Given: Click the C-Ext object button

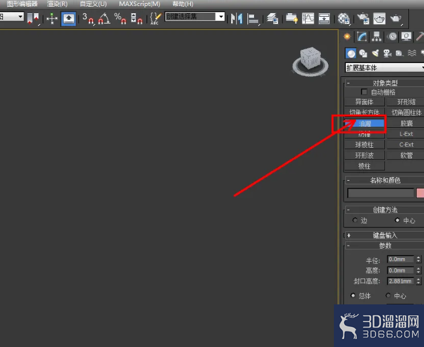Looking at the screenshot, I should coord(405,145).
